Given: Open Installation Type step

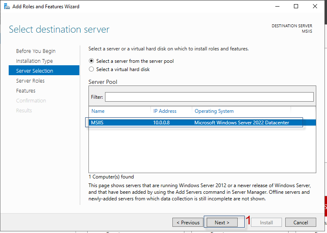Looking at the screenshot, I should pyautogui.click(x=34, y=61).
